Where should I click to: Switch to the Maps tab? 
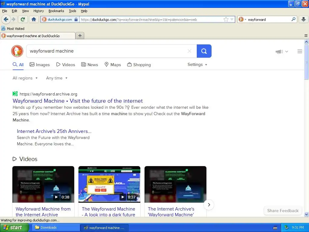[x=113, y=65]
